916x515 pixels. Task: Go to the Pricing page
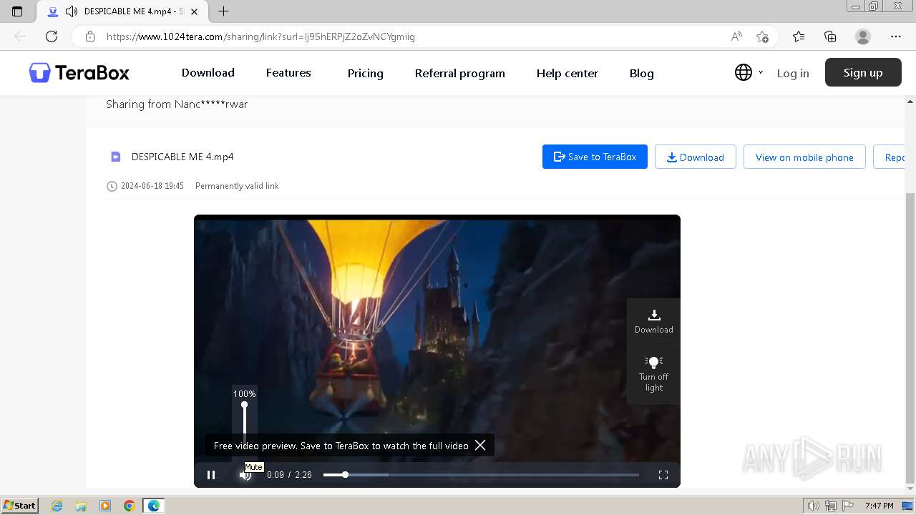(x=366, y=73)
